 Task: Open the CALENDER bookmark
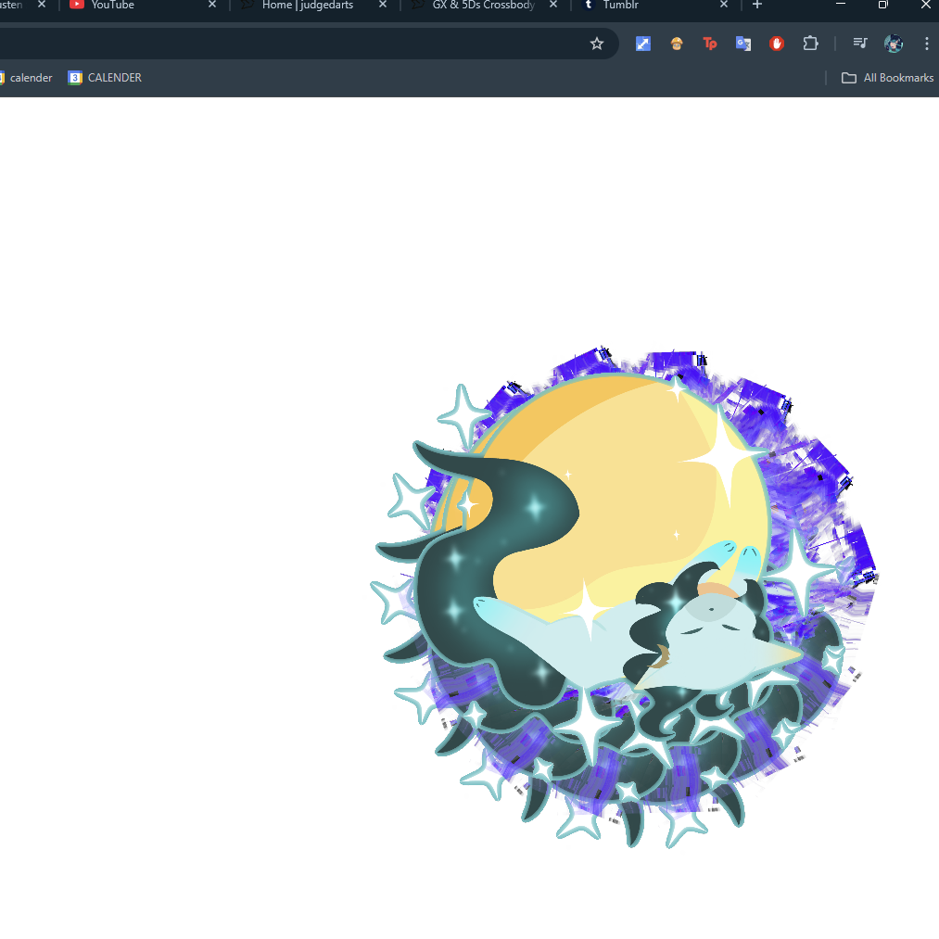coord(104,78)
